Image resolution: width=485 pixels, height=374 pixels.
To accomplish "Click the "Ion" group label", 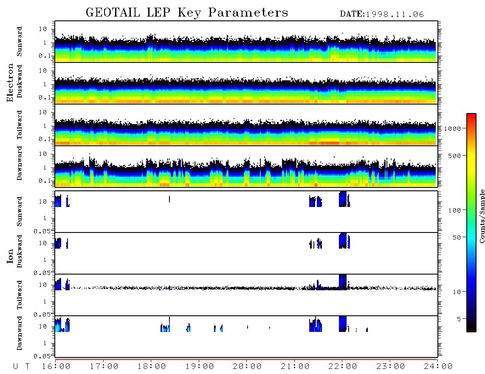I will click(x=10, y=256).
